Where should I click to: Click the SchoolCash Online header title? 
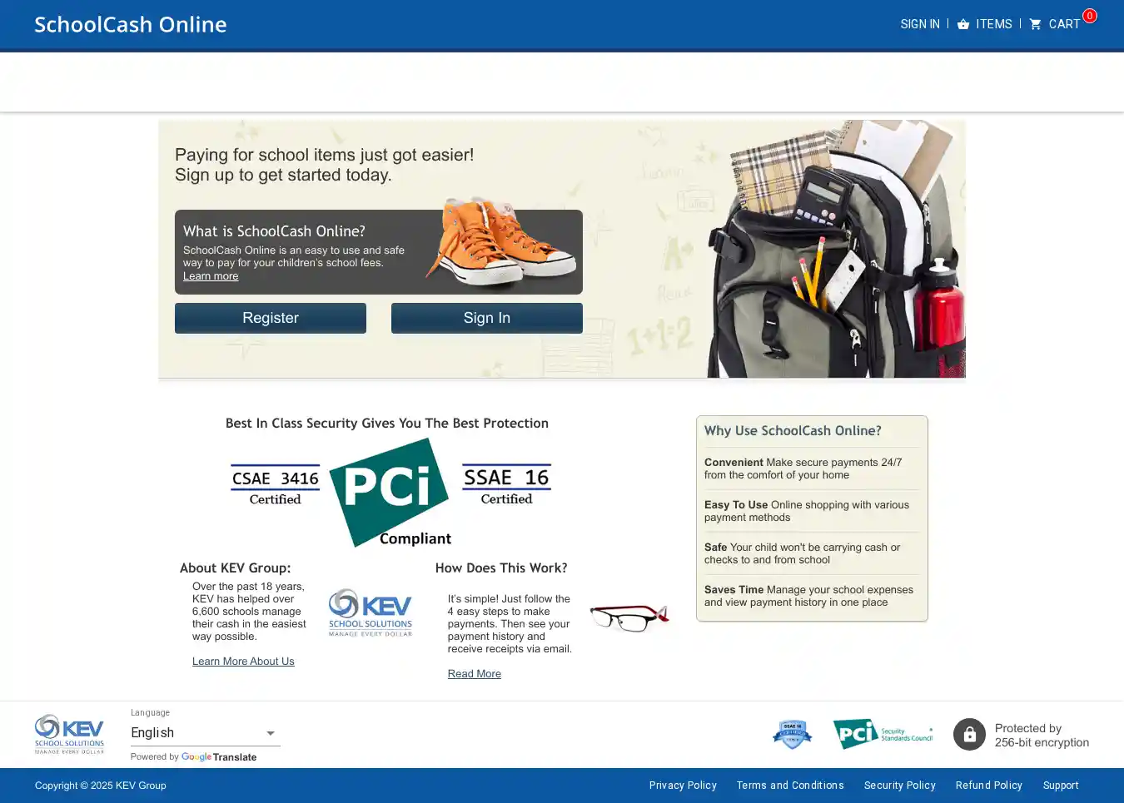[x=131, y=24]
